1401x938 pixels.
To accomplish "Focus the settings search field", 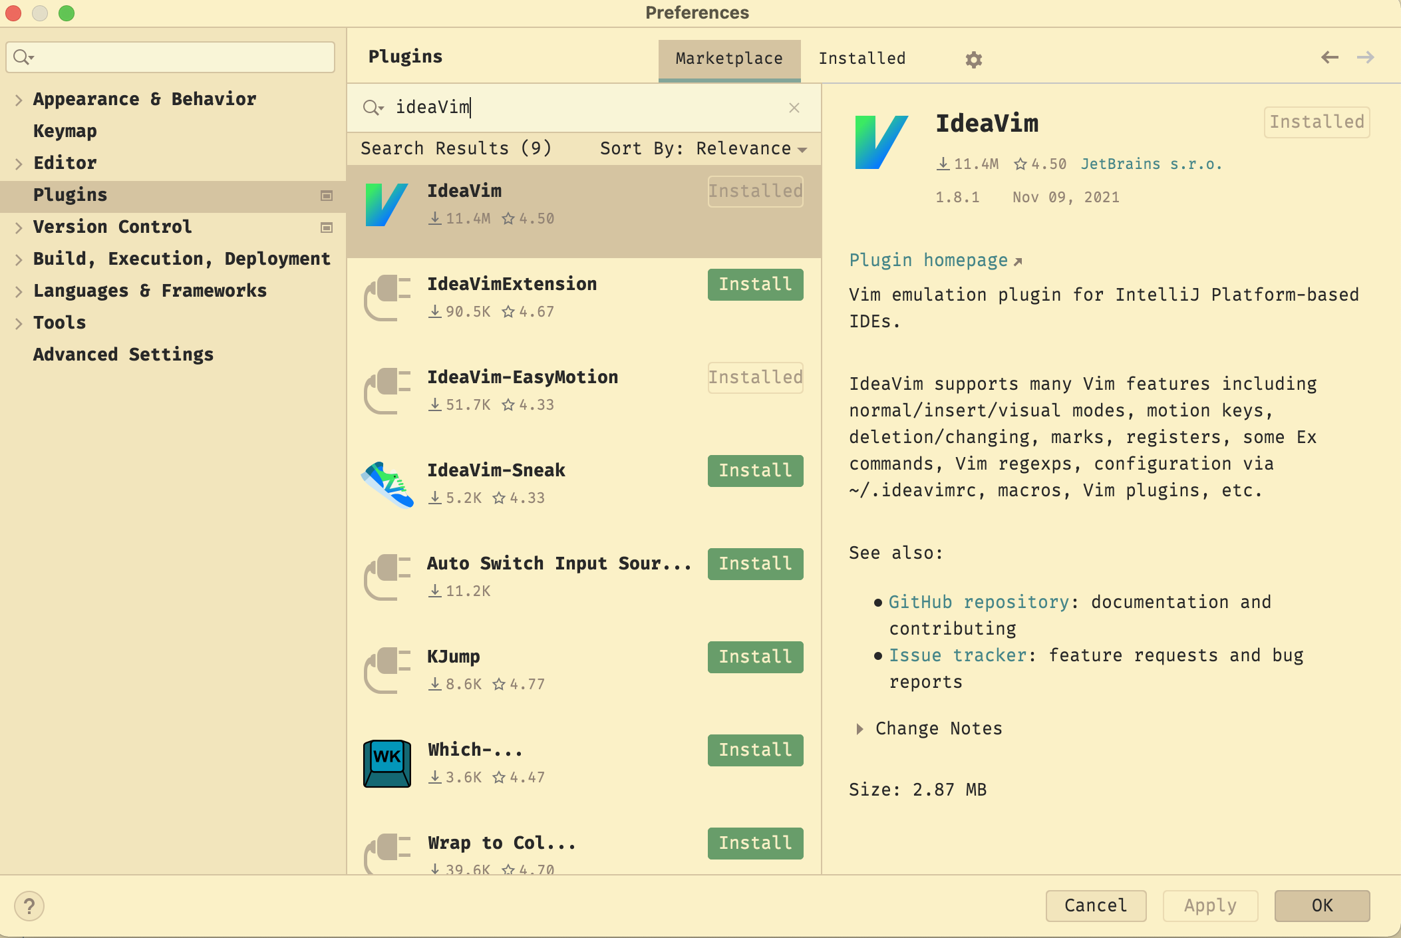I will coord(170,57).
